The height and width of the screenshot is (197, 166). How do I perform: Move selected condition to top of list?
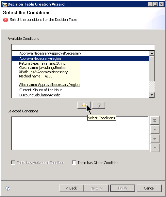click(155, 121)
